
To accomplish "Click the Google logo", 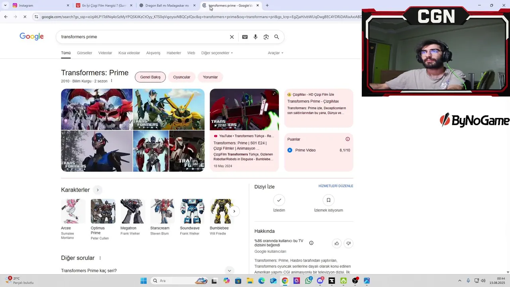I will [x=31, y=37].
